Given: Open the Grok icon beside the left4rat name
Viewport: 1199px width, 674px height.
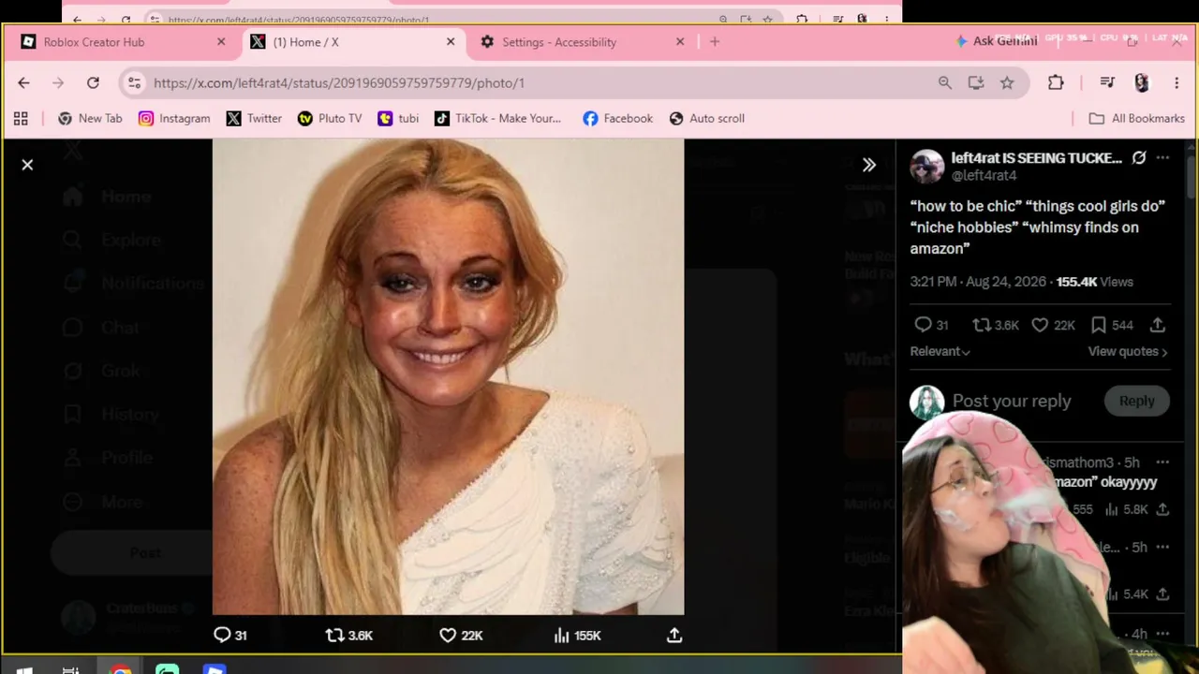Looking at the screenshot, I should [1139, 158].
